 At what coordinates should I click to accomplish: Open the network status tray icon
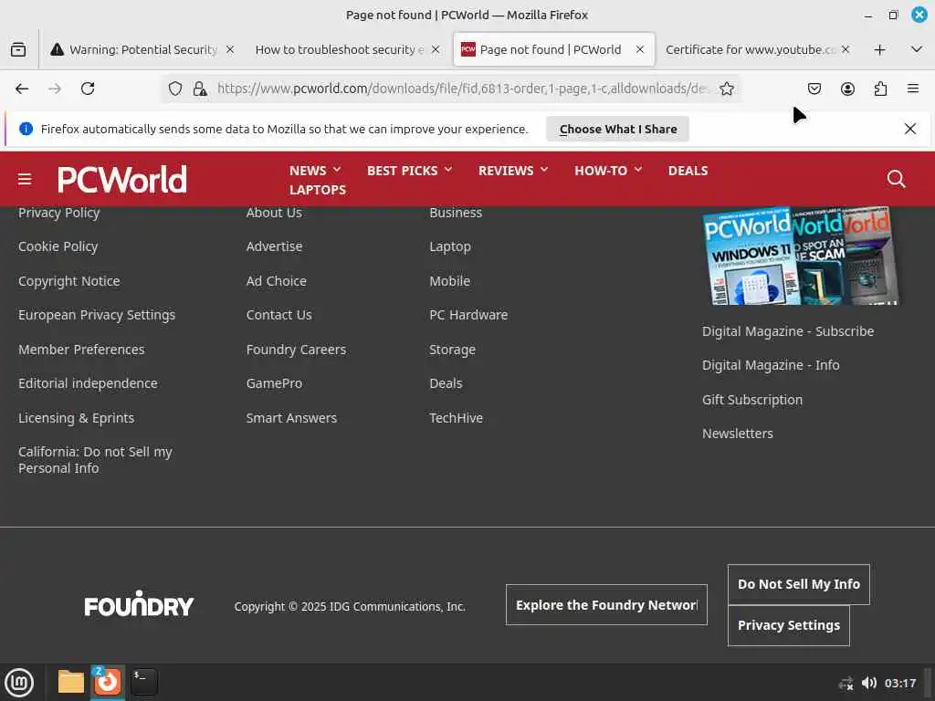click(x=846, y=684)
